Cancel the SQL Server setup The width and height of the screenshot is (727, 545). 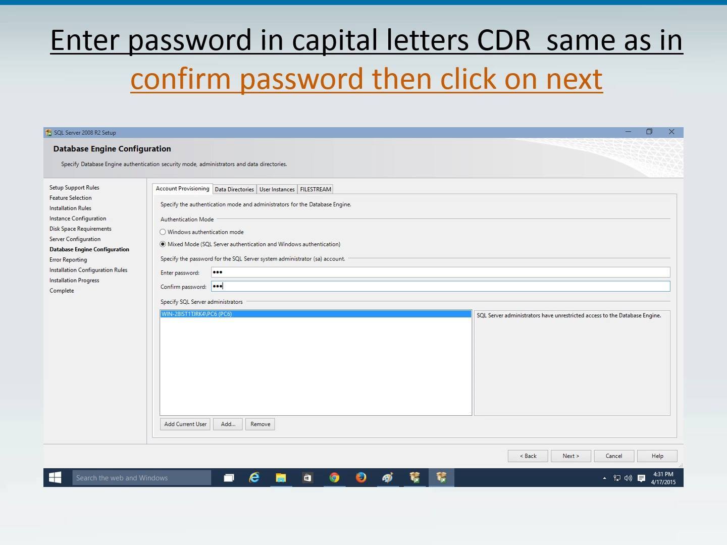coord(614,456)
